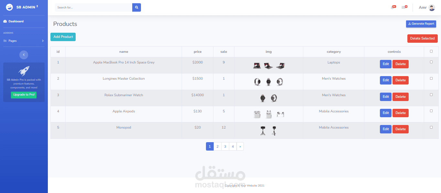Click the 'name' column header
The image size is (441, 193).
124,52
